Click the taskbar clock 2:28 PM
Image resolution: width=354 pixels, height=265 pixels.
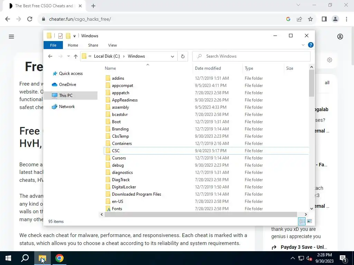324,255
